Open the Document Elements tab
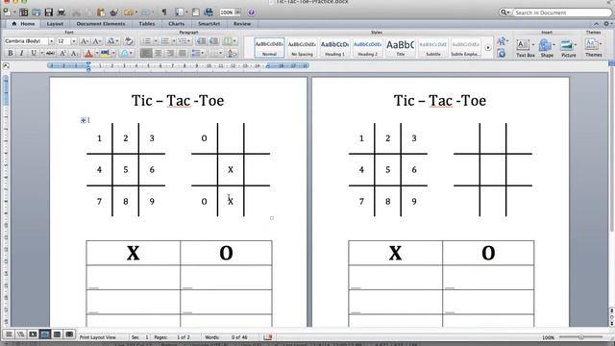 [101, 24]
